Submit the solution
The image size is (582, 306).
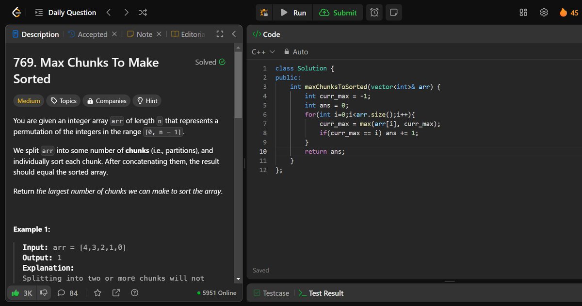tap(338, 12)
